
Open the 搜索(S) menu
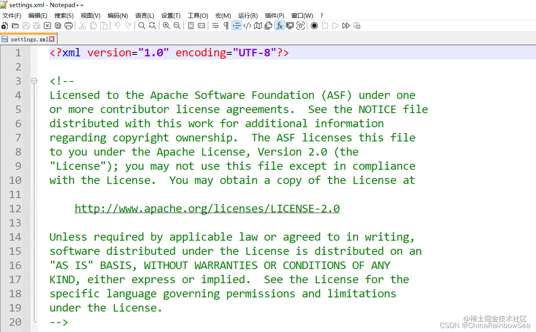coord(64,15)
